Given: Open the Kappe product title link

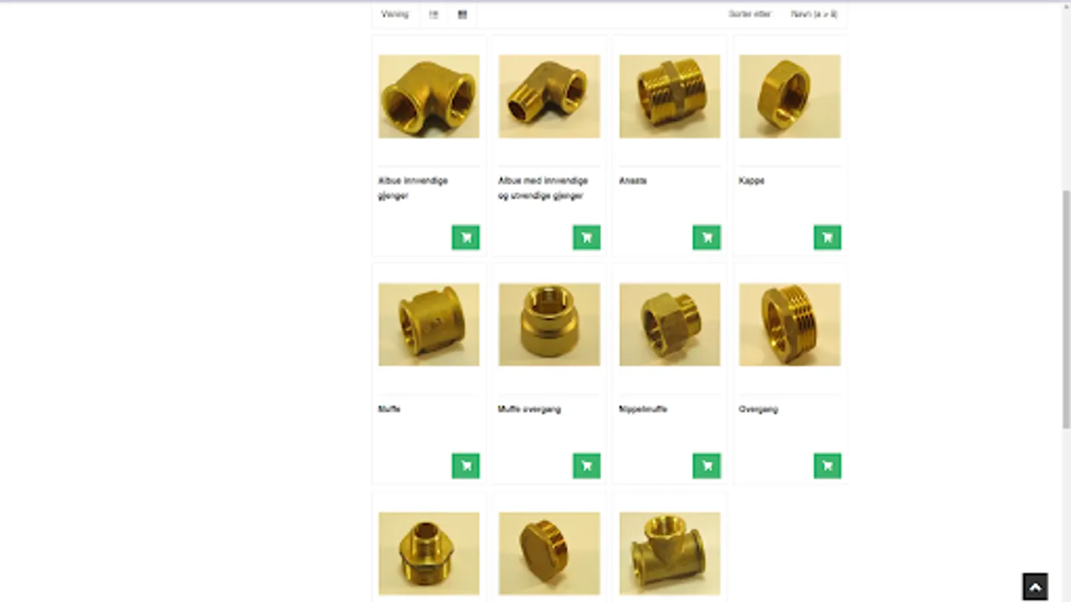Looking at the screenshot, I should (x=751, y=181).
